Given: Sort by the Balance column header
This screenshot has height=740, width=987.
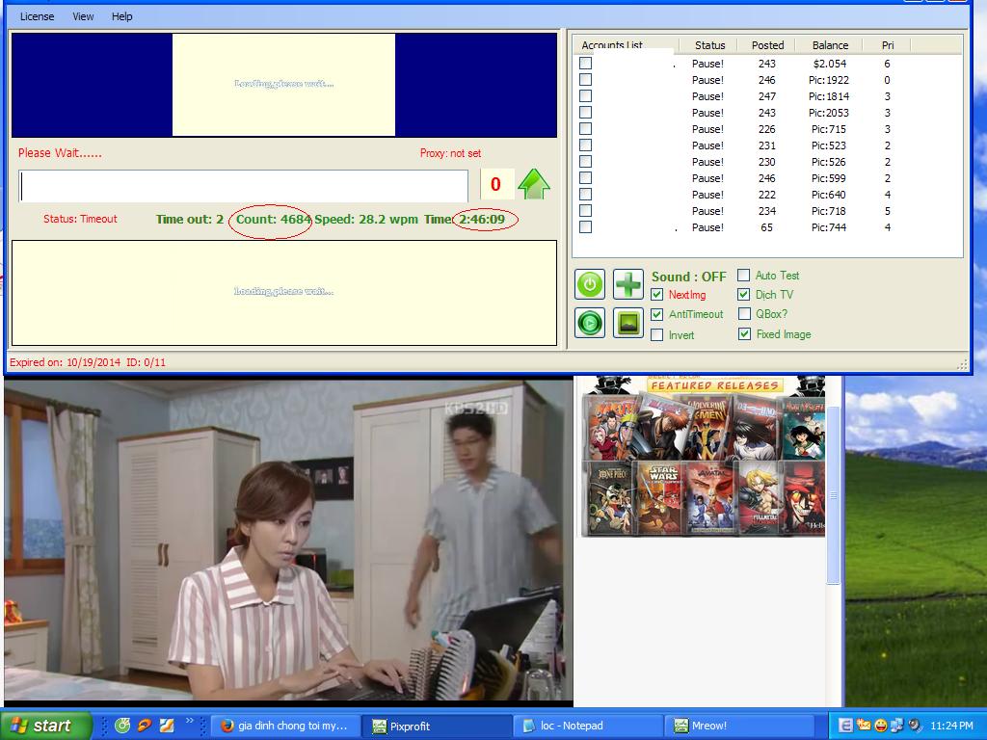Looking at the screenshot, I should click(x=830, y=45).
